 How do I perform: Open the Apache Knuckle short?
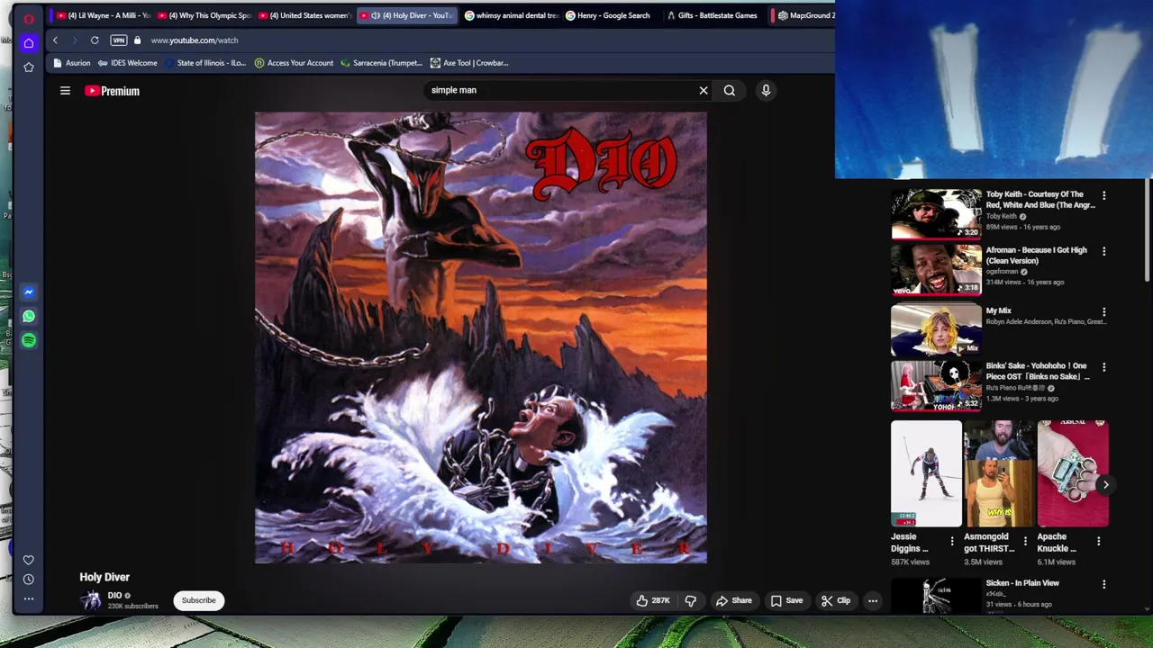(x=1073, y=473)
